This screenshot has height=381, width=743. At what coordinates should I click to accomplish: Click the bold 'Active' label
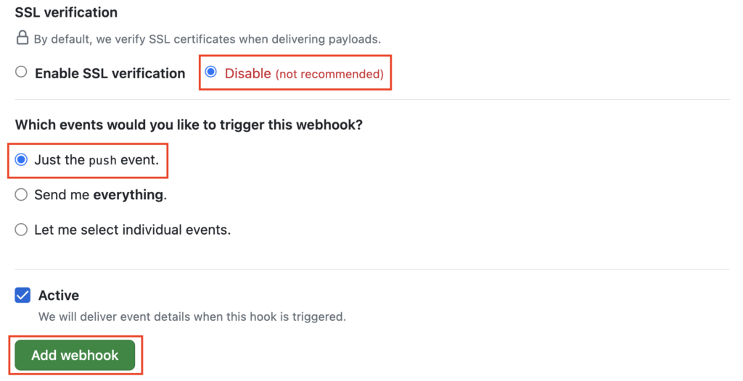[59, 296]
